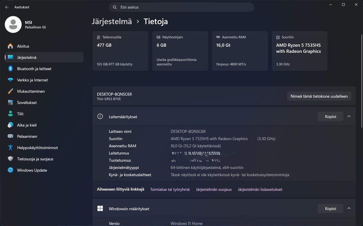Viewport: 363px width, 226px height.
Task: Open the Asennettu RAM 16,0 Gt card
Action: (240, 51)
